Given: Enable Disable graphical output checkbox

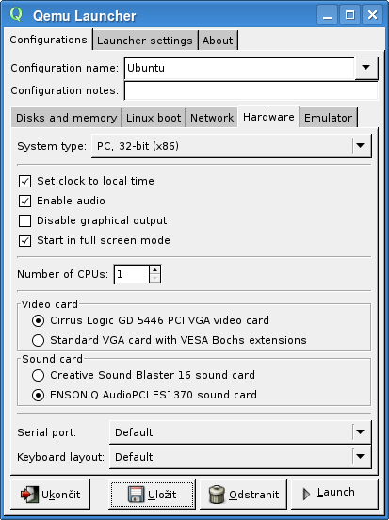Looking at the screenshot, I should (x=24, y=220).
